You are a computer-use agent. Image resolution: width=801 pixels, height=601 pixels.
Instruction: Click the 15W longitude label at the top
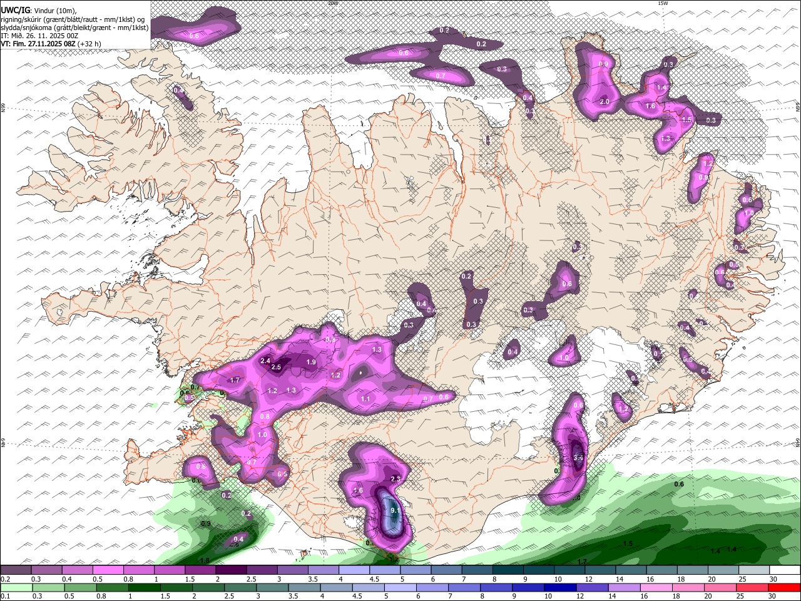(663, 3)
